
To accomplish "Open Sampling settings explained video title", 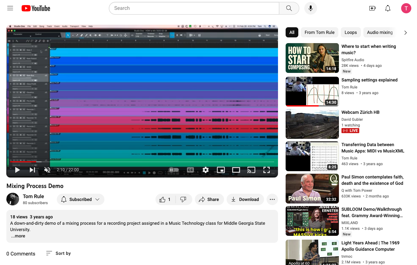I will [369, 80].
